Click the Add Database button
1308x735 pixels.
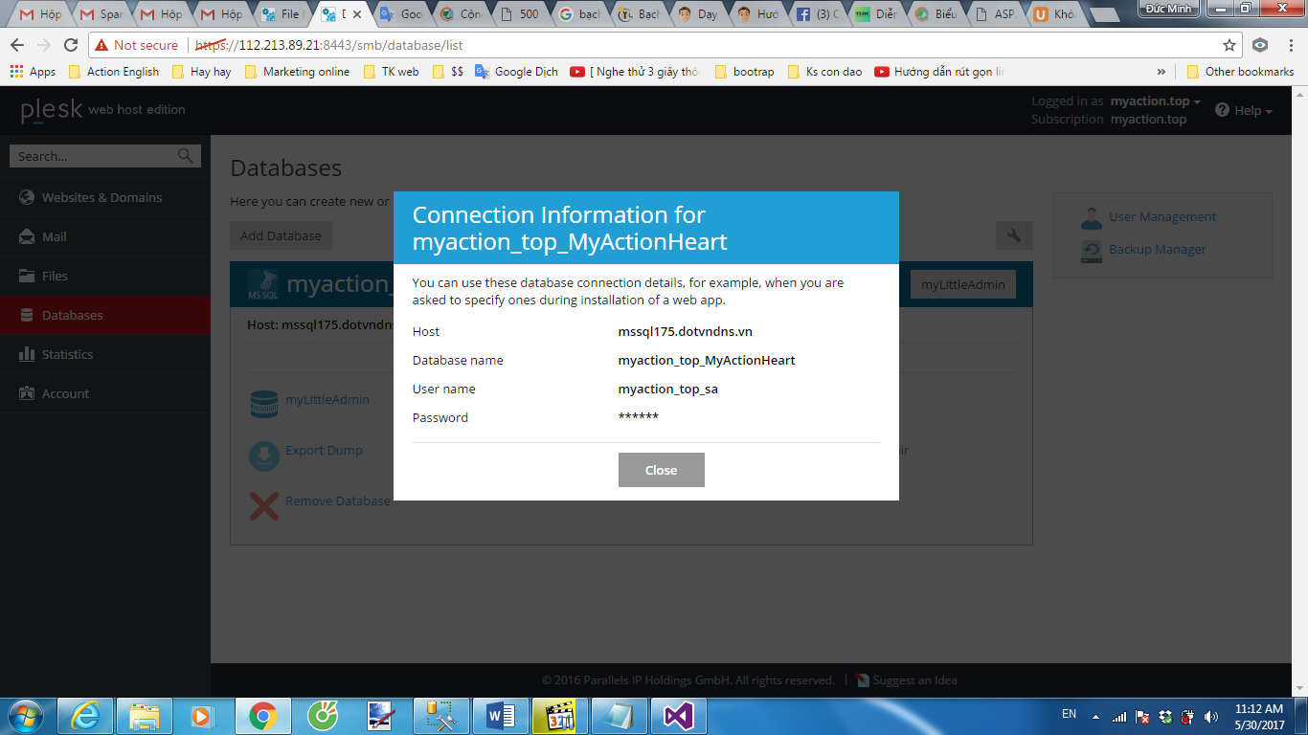tap(281, 235)
